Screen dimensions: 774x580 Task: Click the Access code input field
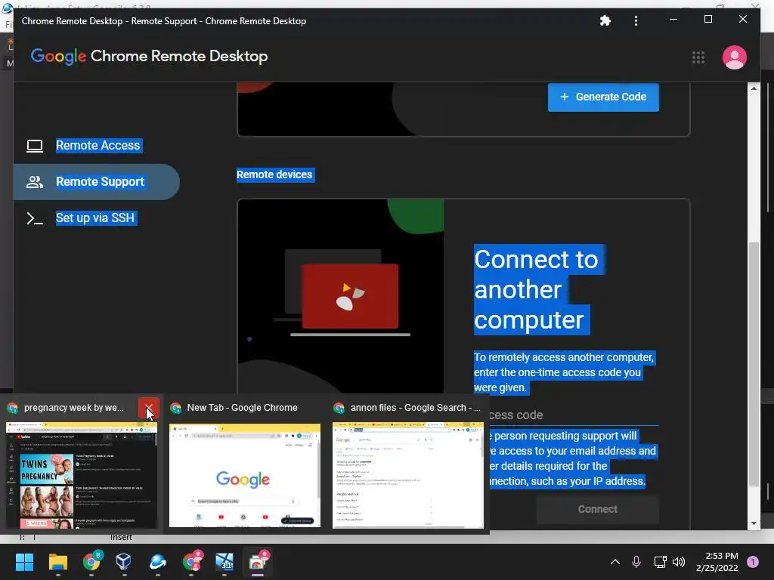coord(574,415)
